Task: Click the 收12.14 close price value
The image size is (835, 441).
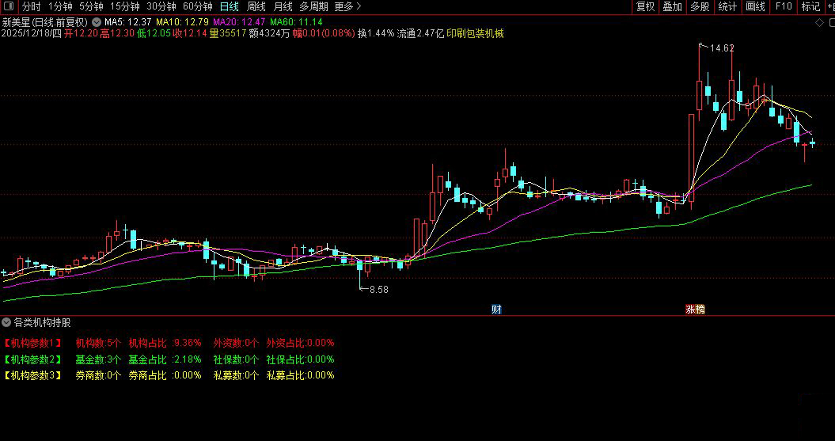Action: coord(190,33)
